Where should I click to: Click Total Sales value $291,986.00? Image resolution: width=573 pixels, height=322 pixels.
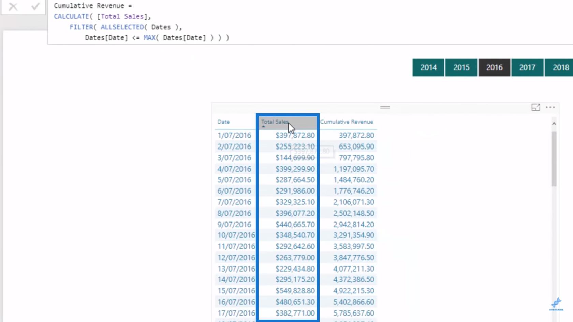pos(295,191)
